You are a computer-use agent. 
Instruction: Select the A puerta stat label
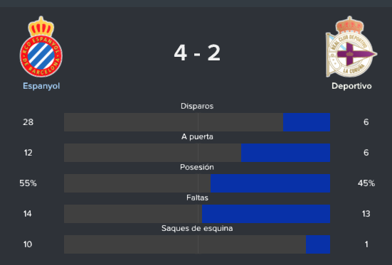[x=197, y=136]
